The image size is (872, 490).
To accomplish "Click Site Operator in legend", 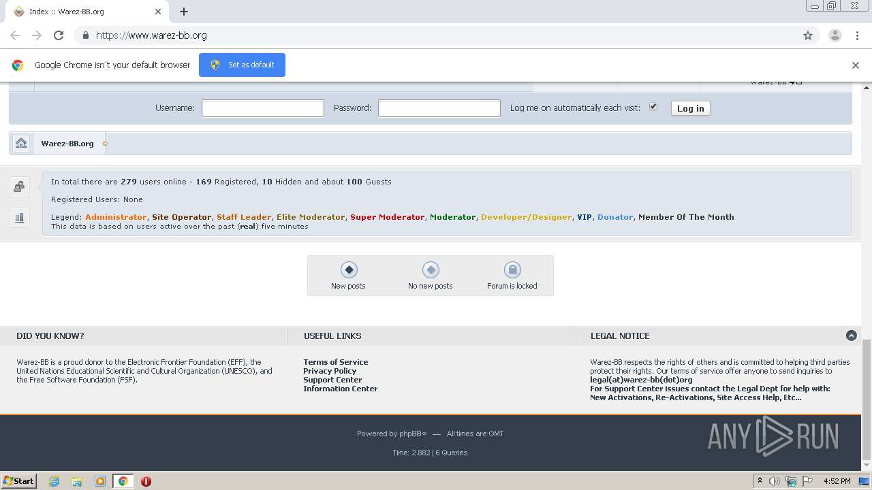I will pyautogui.click(x=181, y=217).
